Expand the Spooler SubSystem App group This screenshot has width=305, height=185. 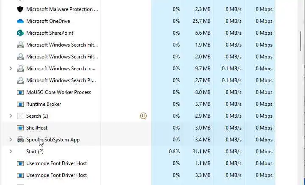tap(11, 140)
